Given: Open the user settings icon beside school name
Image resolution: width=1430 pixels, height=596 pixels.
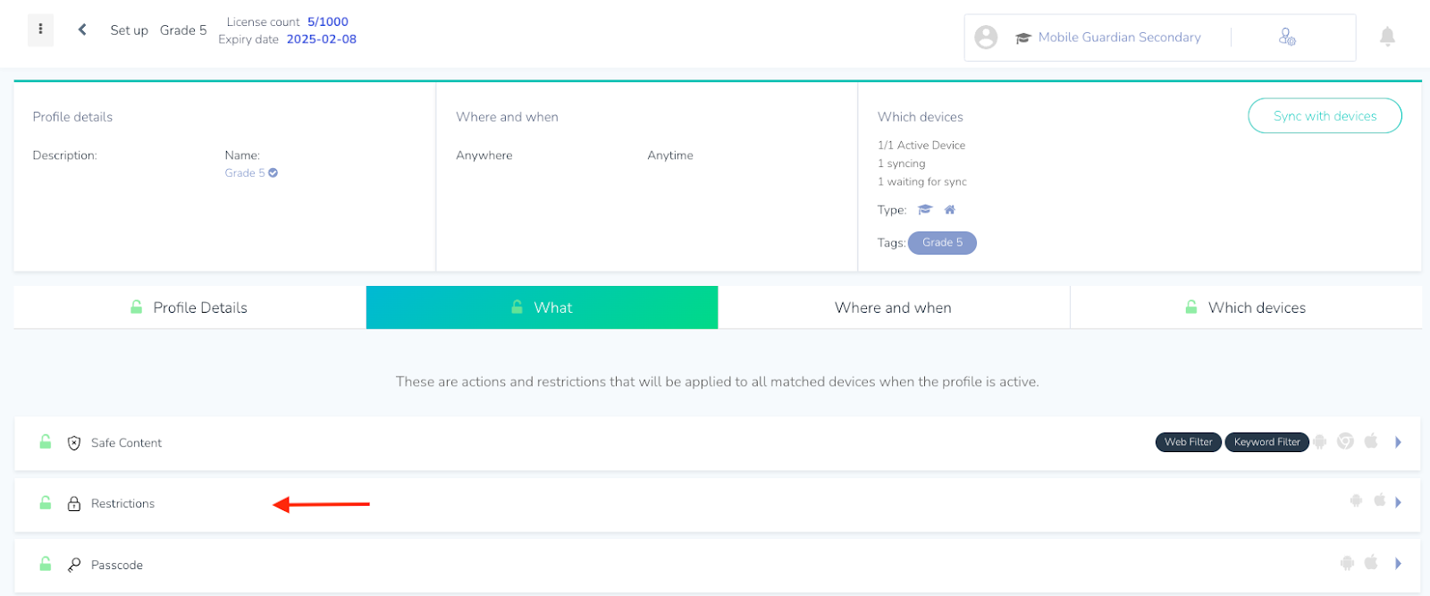Looking at the screenshot, I should [x=1287, y=37].
